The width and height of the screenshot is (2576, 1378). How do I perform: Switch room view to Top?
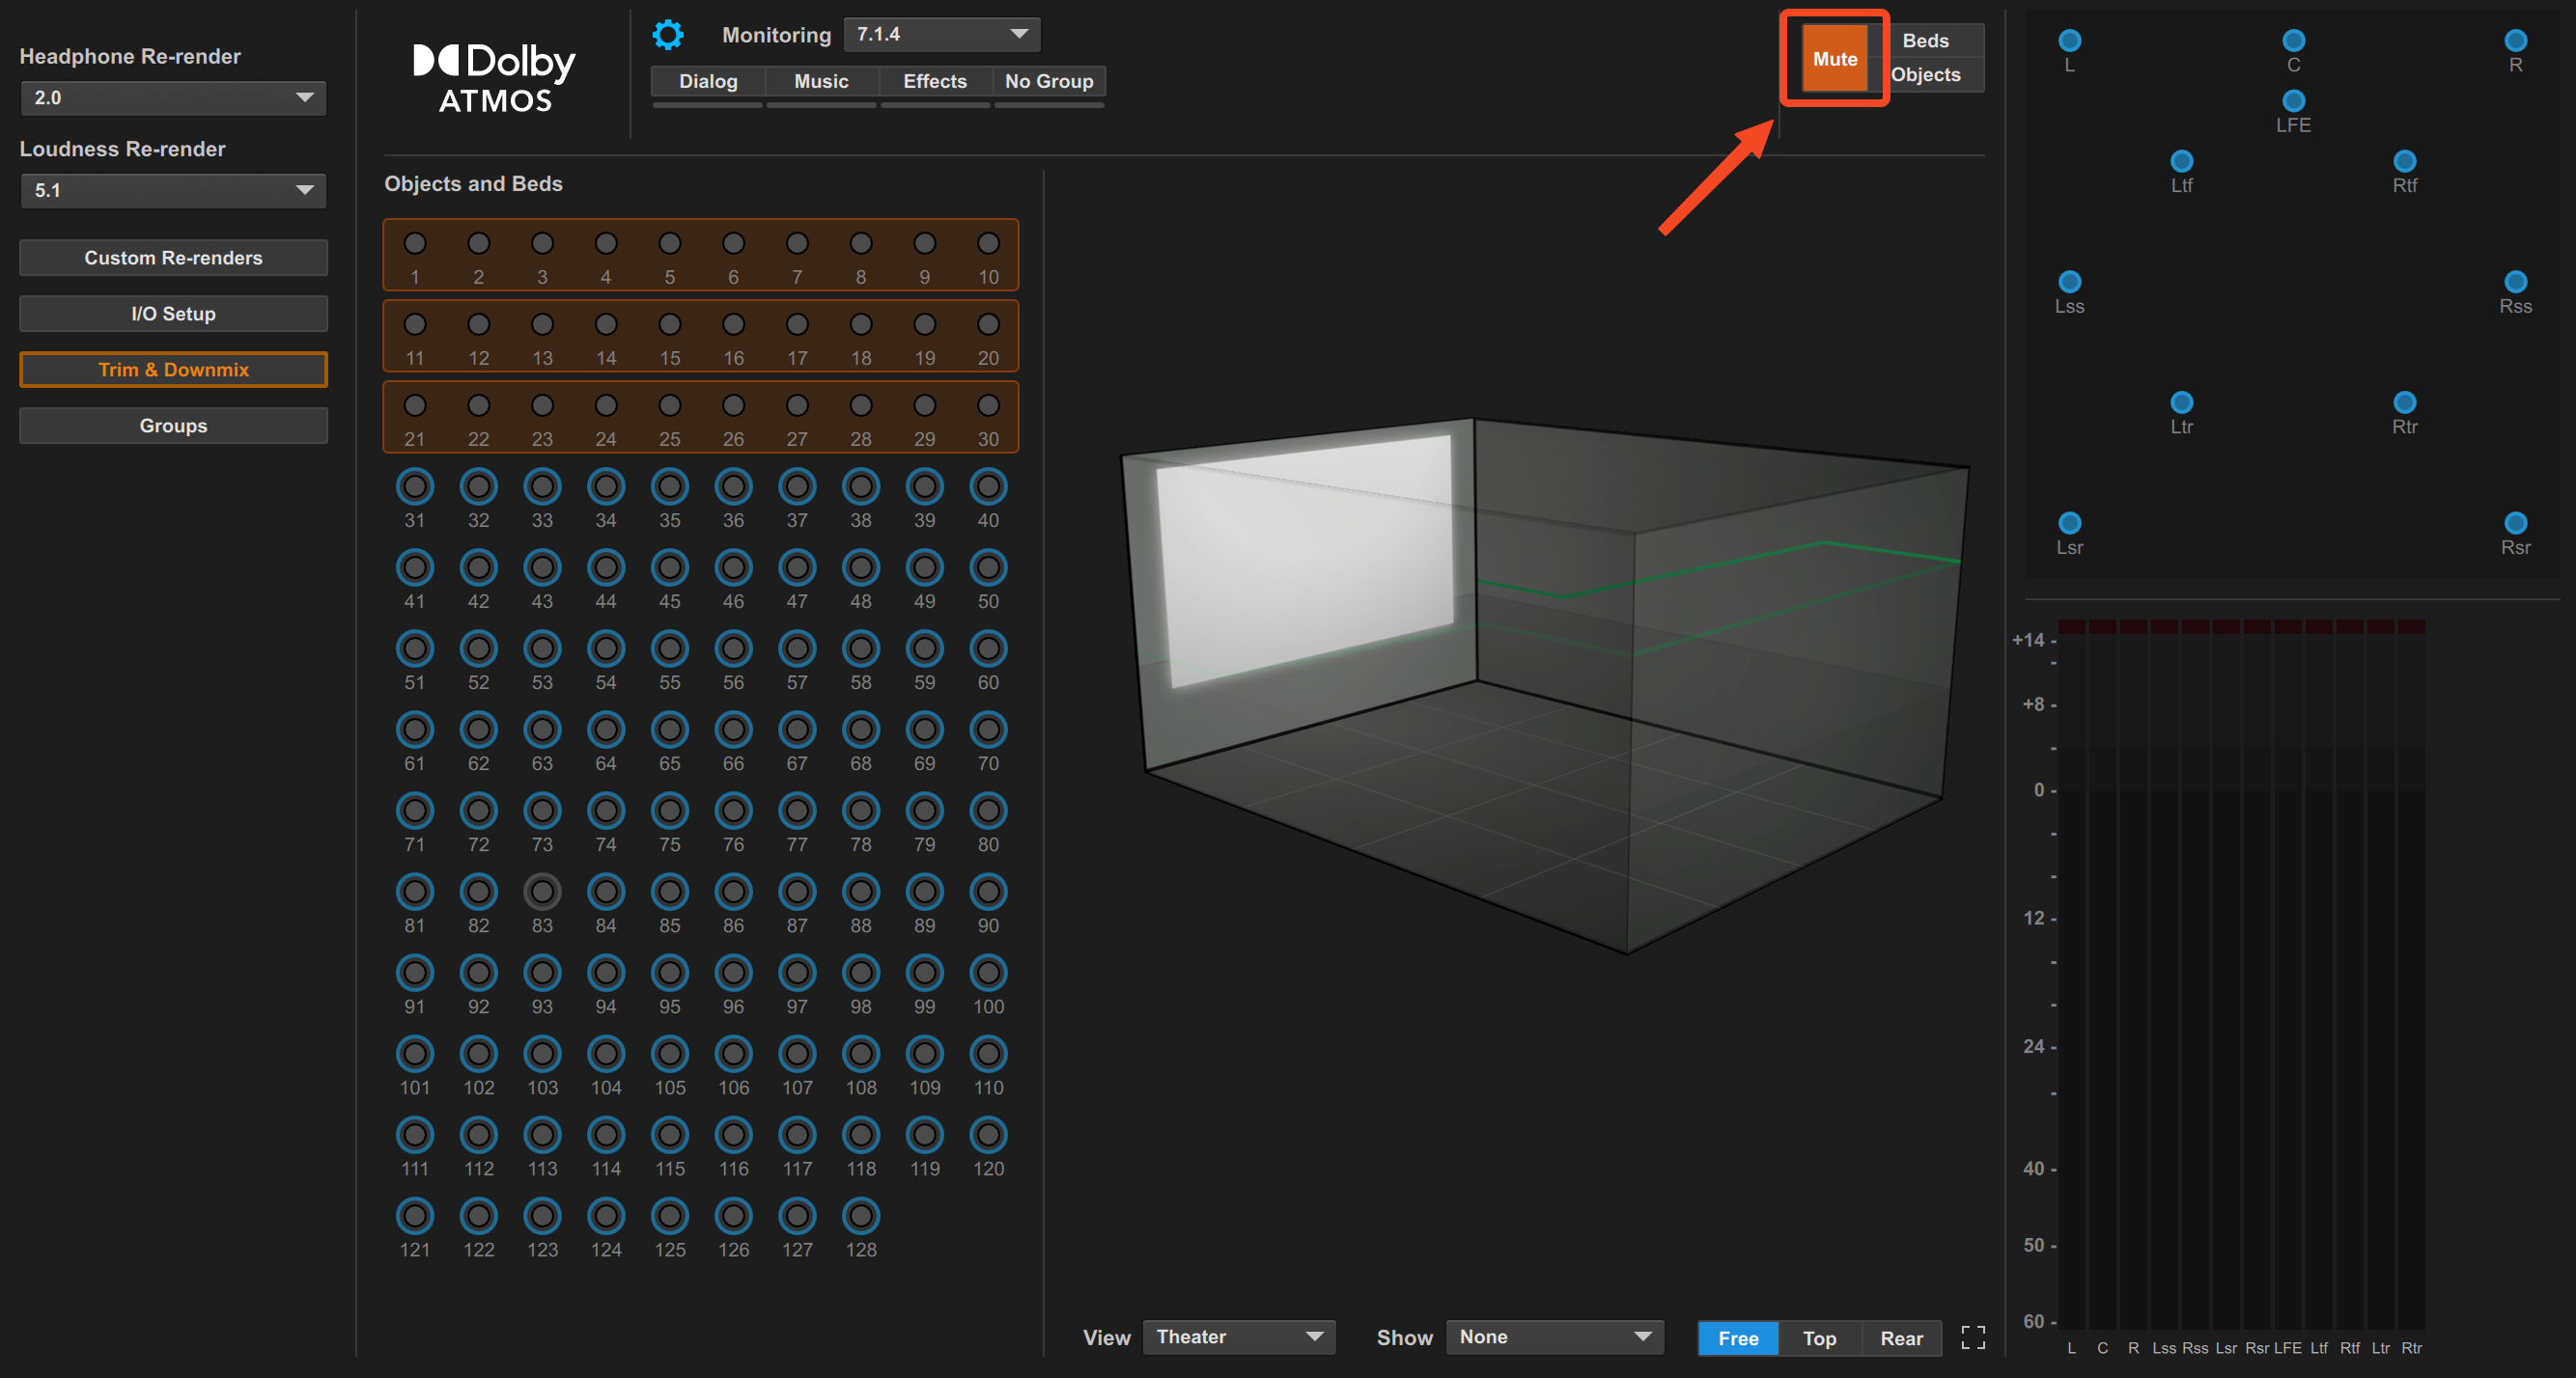[1819, 1337]
